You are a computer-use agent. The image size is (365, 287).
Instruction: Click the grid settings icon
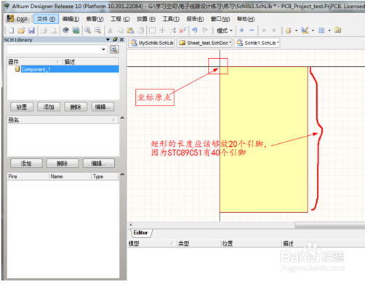coord(321,31)
